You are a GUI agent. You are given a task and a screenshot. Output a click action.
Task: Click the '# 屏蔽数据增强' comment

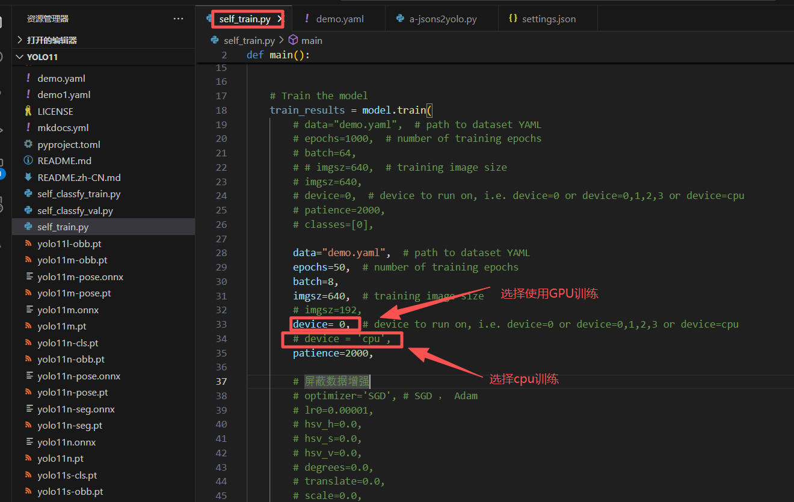coord(331,381)
